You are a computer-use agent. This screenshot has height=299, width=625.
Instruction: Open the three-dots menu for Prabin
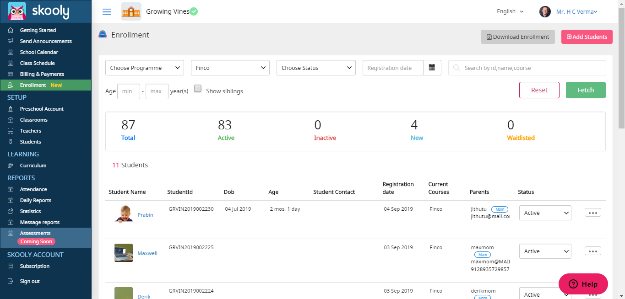[593, 213]
